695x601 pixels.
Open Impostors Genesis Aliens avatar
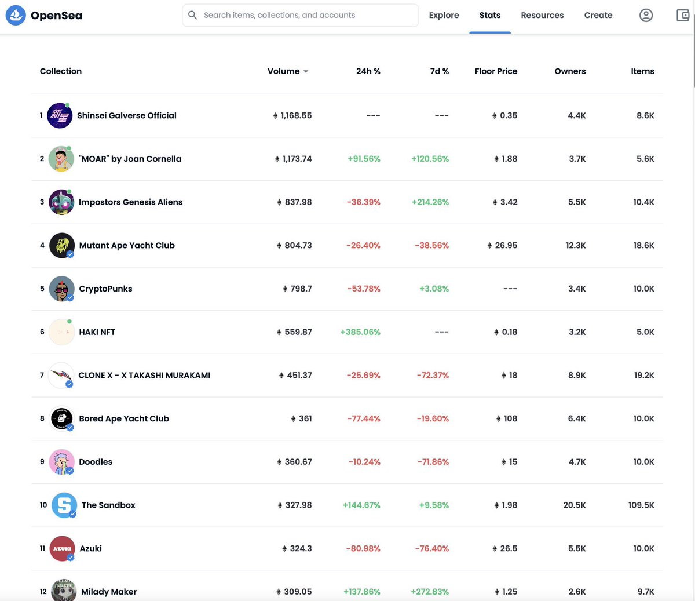(61, 202)
